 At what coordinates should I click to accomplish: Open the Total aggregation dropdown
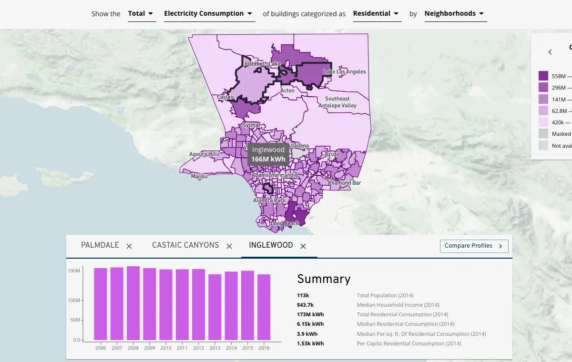[x=142, y=14]
